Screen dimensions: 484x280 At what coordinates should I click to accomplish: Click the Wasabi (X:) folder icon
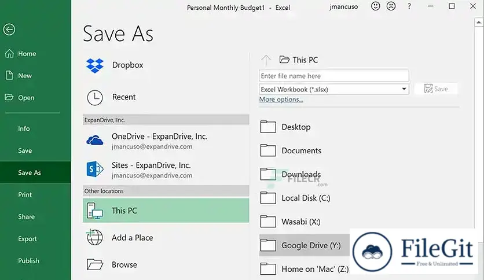(x=268, y=222)
